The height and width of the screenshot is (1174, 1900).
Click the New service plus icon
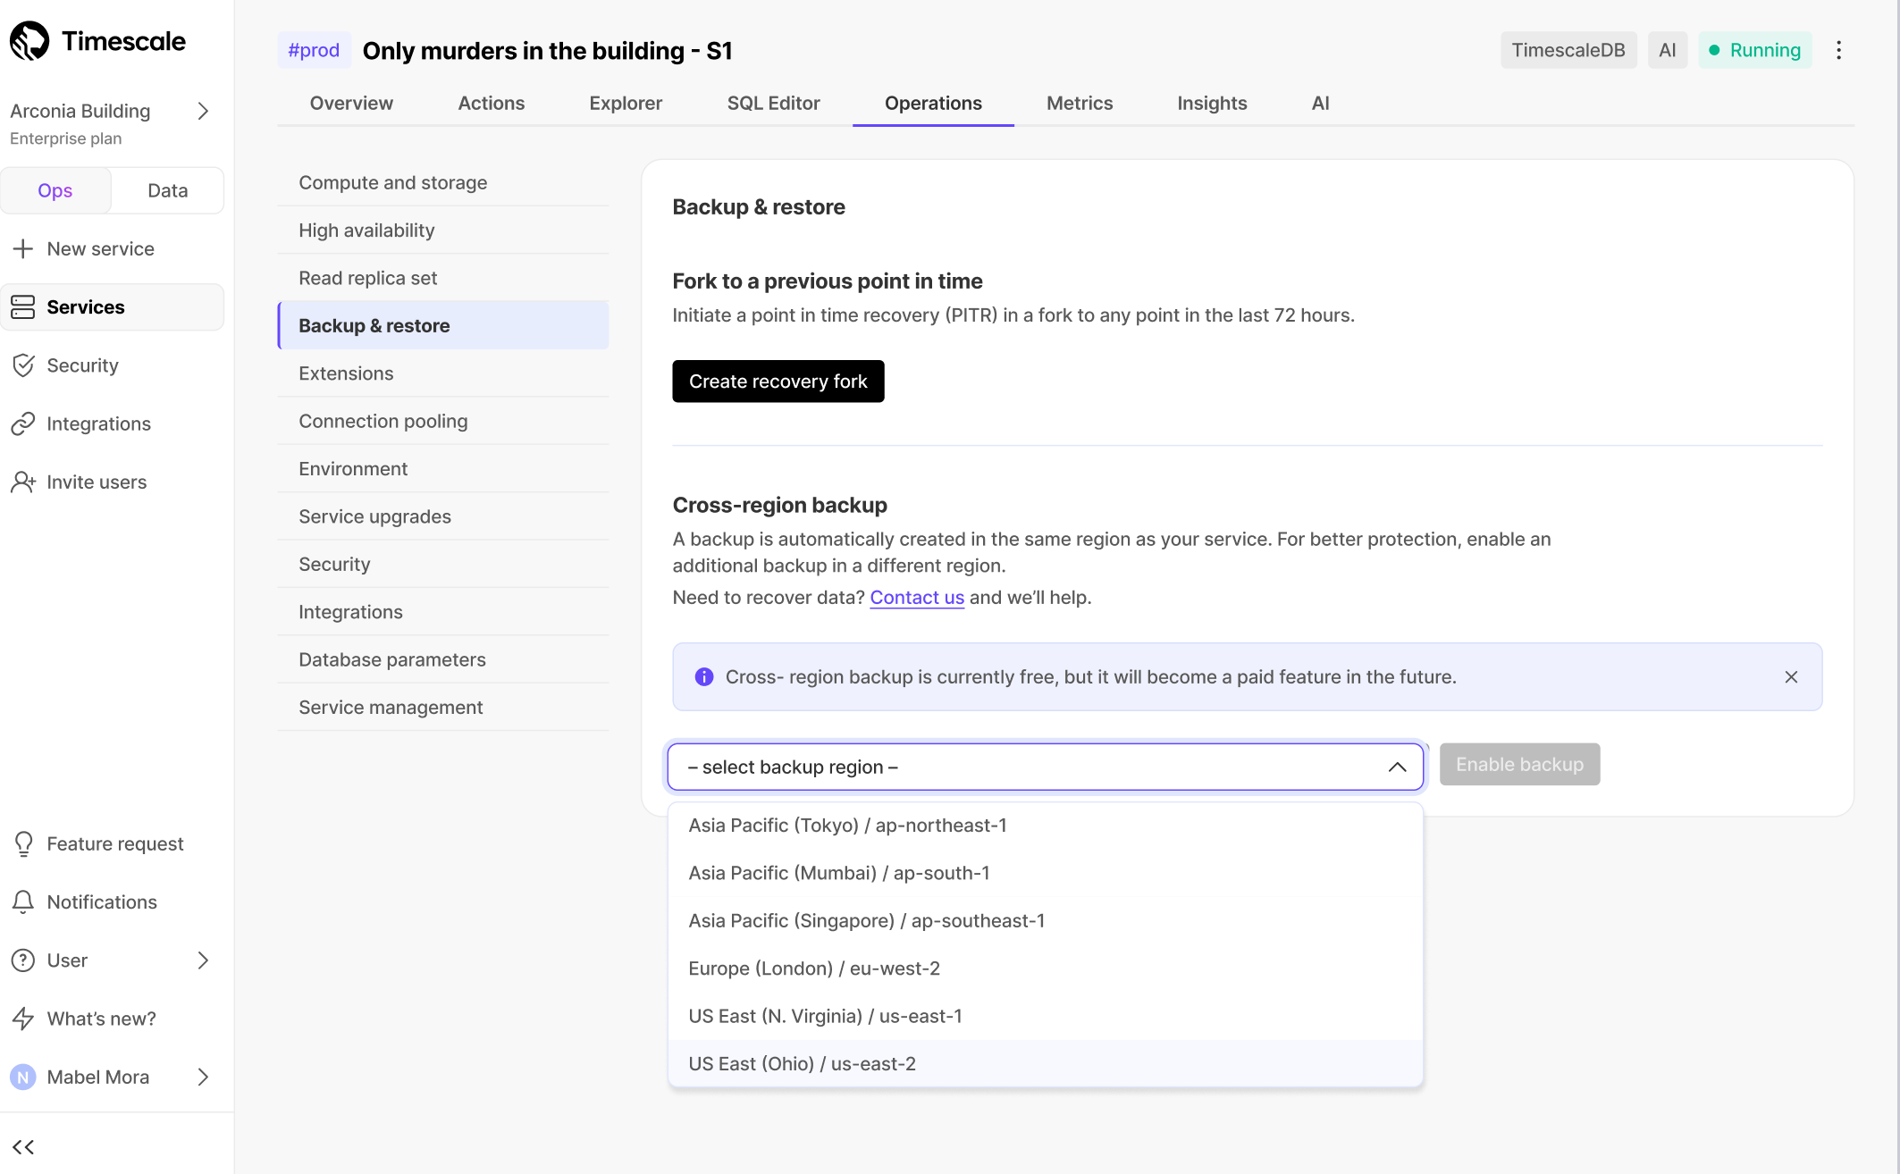click(x=23, y=248)
